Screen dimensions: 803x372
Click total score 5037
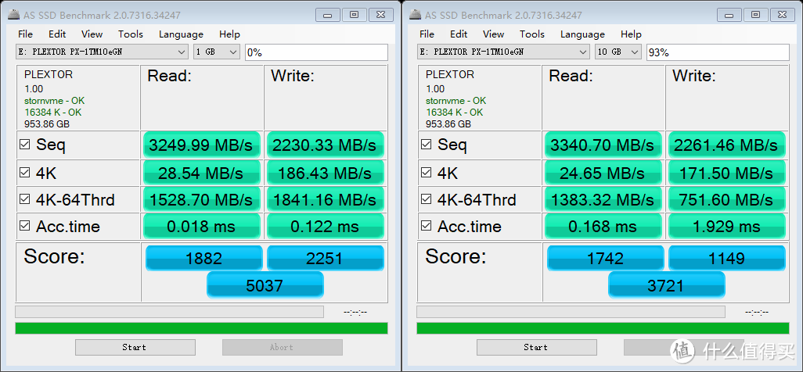tap(265, 284)
